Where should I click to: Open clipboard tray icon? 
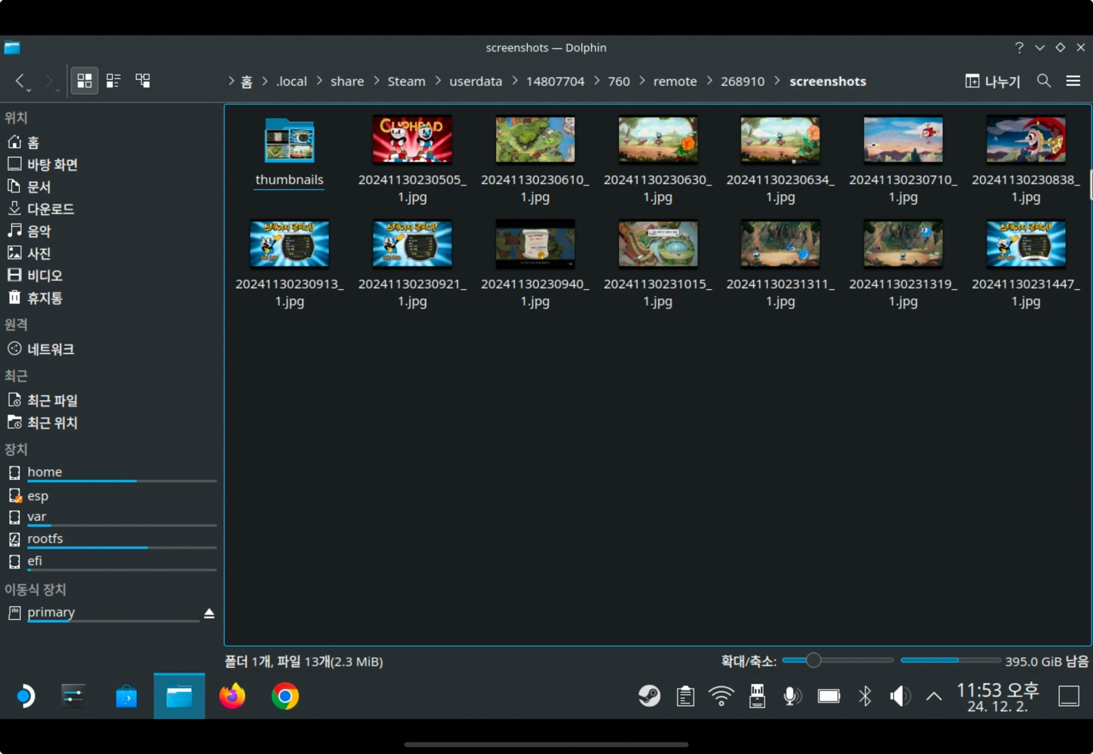685,696
